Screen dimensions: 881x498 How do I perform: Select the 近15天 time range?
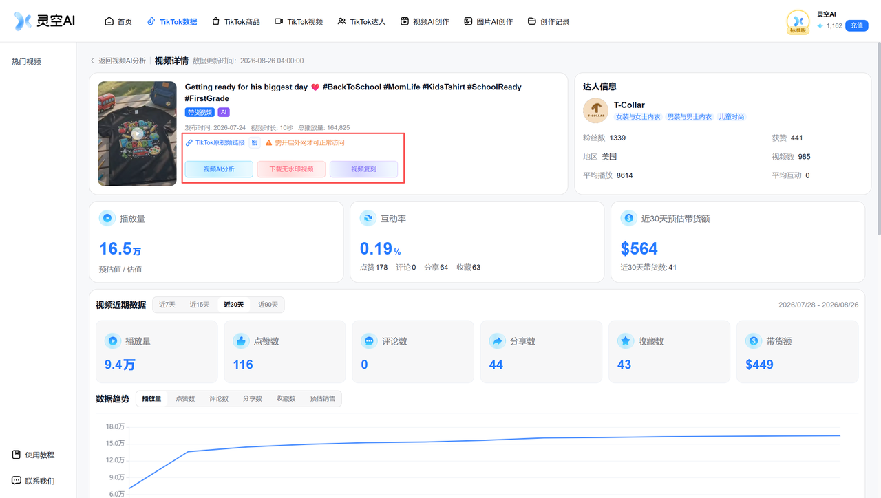coord(200,305)
